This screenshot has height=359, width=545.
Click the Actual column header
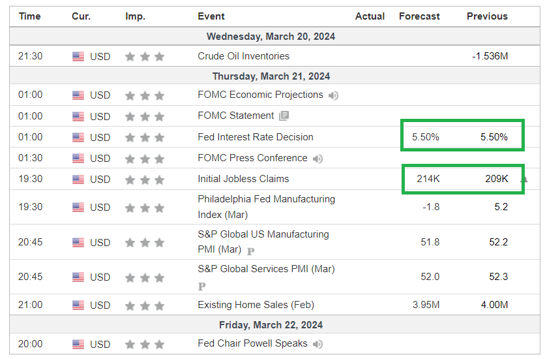370,16
